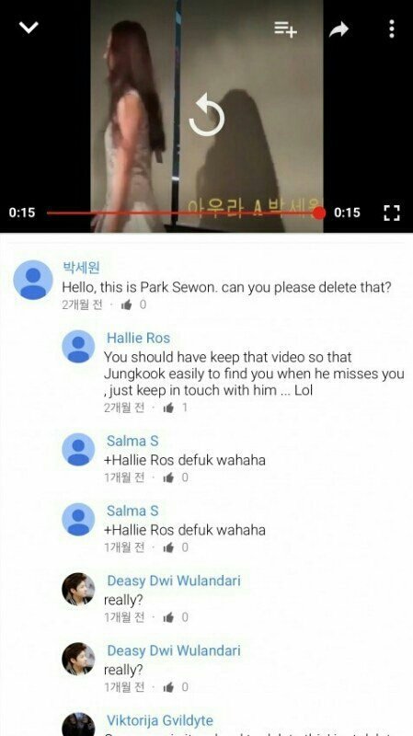Like the first Salma S reply
Screen dimensions: 413x736
[168, 477]
